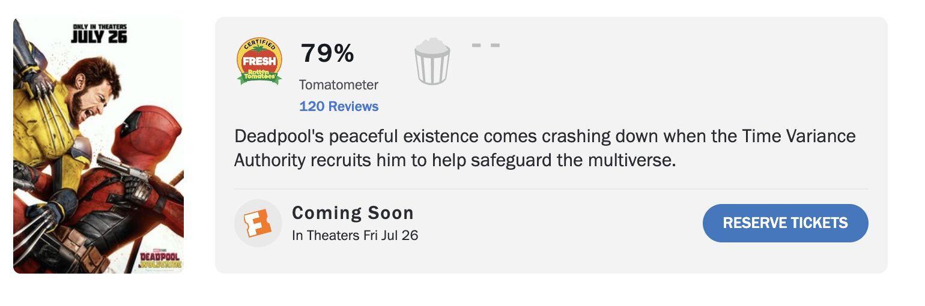The height and width of the screenshot is (306, 925).
Task: Click the orange Fandango logo icon
Action: pyautogui.click(x=258, y=223)
